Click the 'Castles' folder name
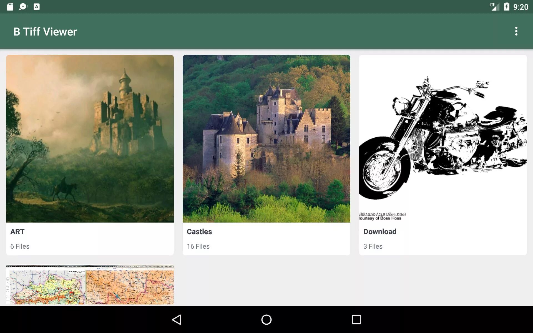The image size is (533, 333). point(199,232)
